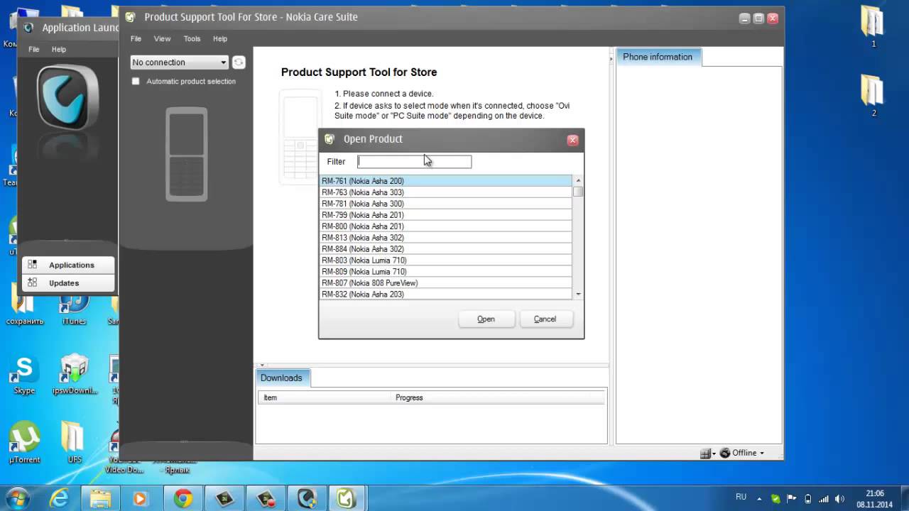Select RM-807 (Nokia 808 PureView)
Viewport: 909px width, 511px height.
point(445,283)
